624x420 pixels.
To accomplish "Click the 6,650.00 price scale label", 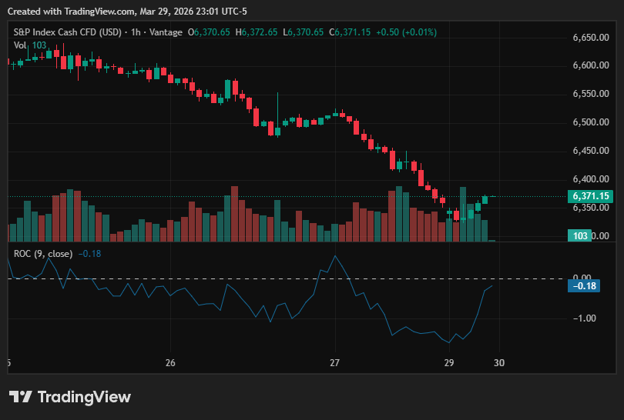I will tap(591, 38).
